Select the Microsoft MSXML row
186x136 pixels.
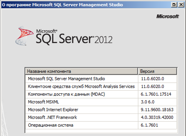pos(101,102)
